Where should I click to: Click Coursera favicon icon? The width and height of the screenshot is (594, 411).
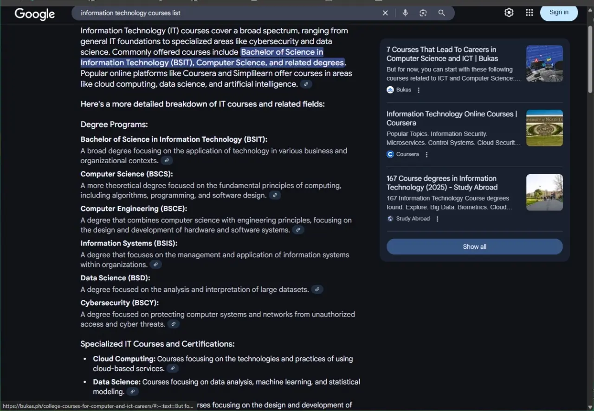(390, 154)
